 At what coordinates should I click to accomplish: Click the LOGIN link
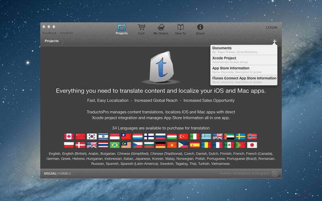point(271,27)
